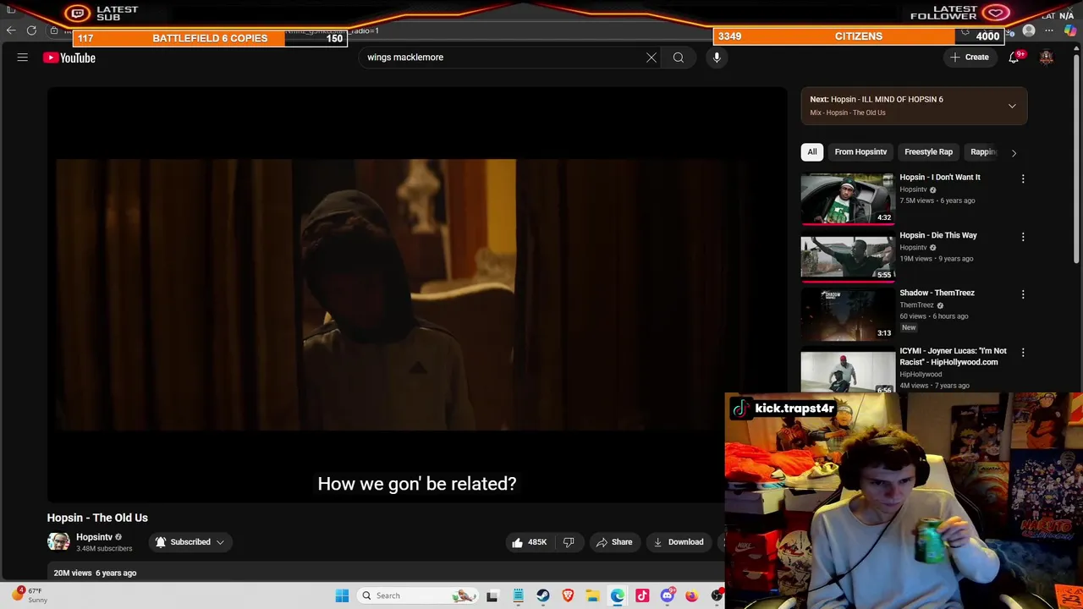Open thumbnail for Hopsin - I Don't Want It
Image resolution: width=1083 pixels, height=609 pixels.
coord(847,200)
